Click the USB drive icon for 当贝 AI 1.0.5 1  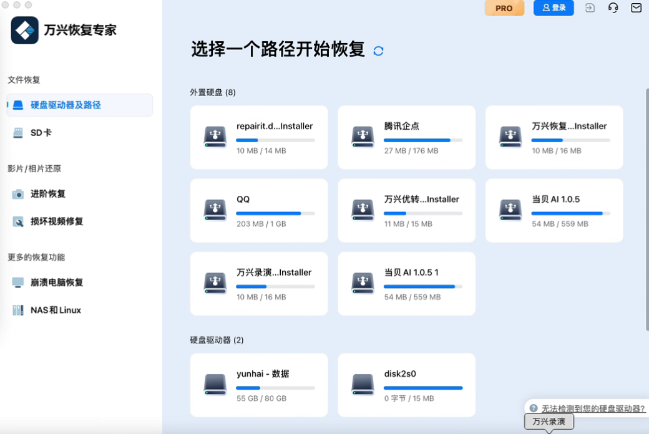[x=363, y=283]
